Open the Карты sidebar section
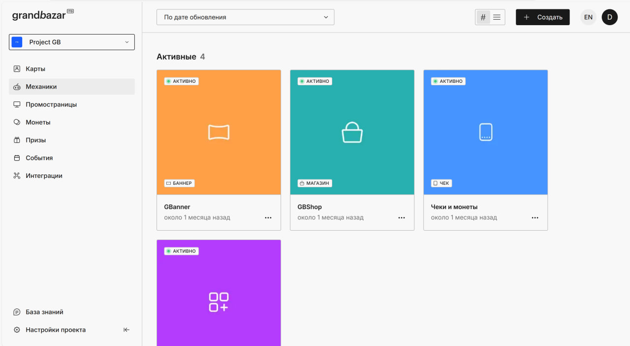The image size is (630, 346). (x=35, y=69)
